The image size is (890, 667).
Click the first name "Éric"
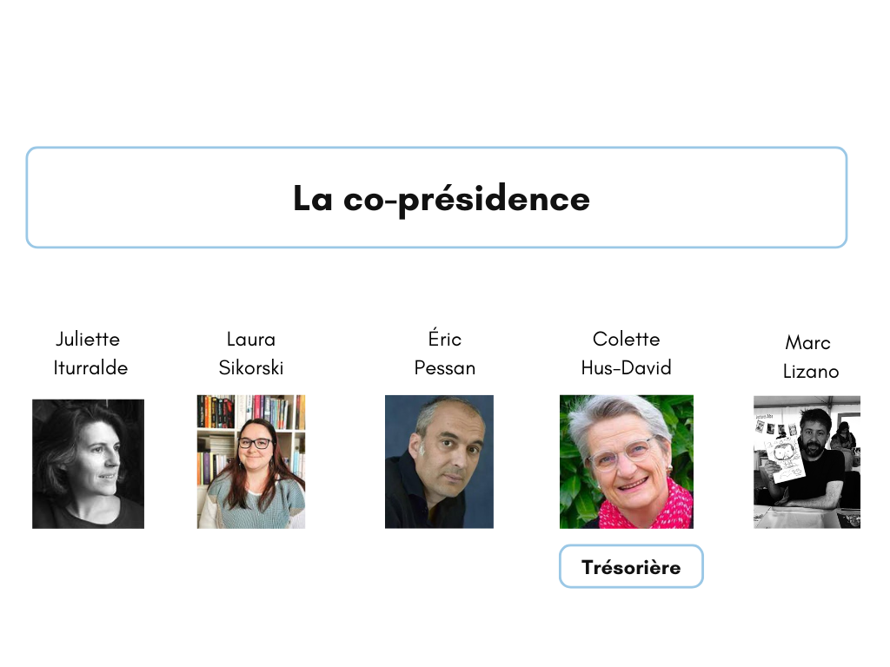click(445, 339)
